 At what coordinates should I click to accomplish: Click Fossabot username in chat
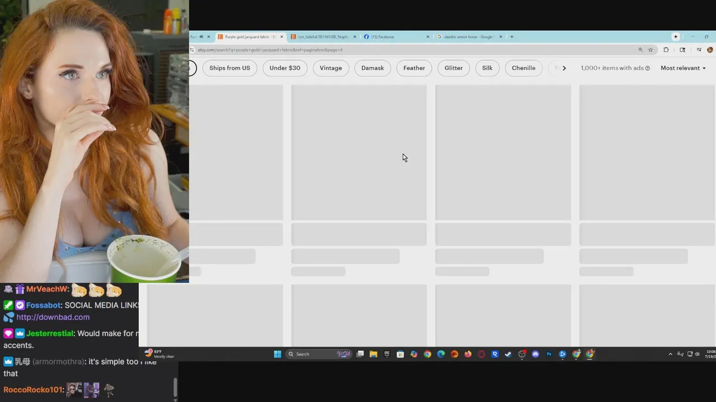43,305
